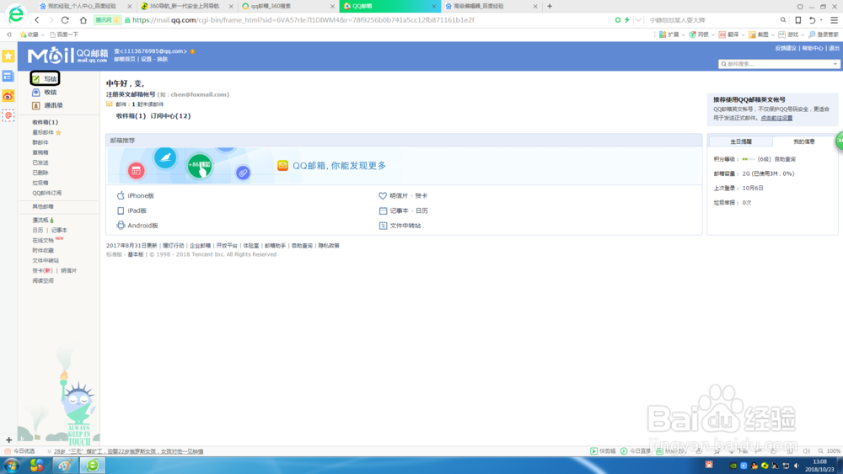Click the 退出 logout link

click(834, 48)
